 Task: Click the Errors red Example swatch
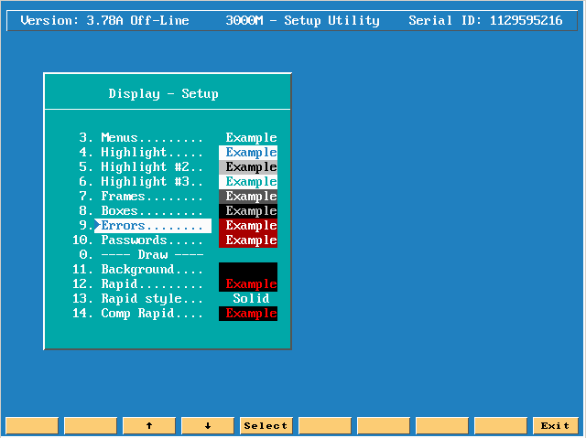248,226
